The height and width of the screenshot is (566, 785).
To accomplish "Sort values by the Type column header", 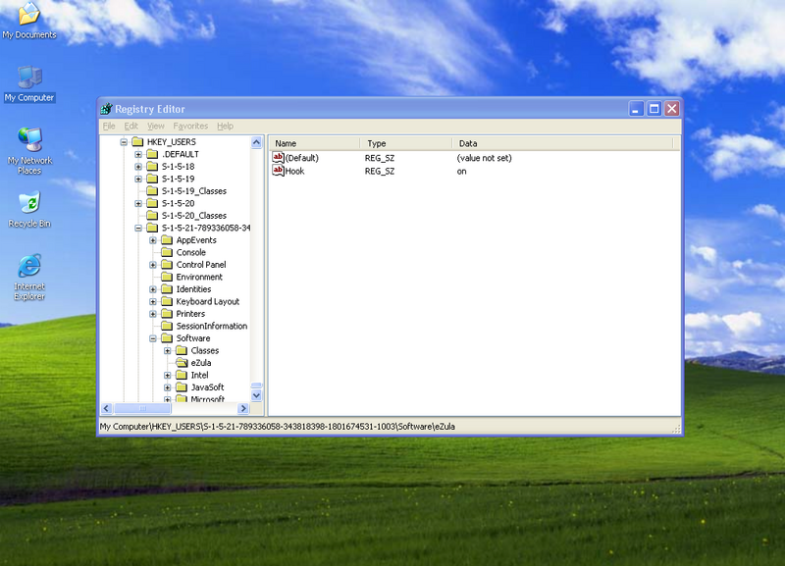I will (405, 143).
